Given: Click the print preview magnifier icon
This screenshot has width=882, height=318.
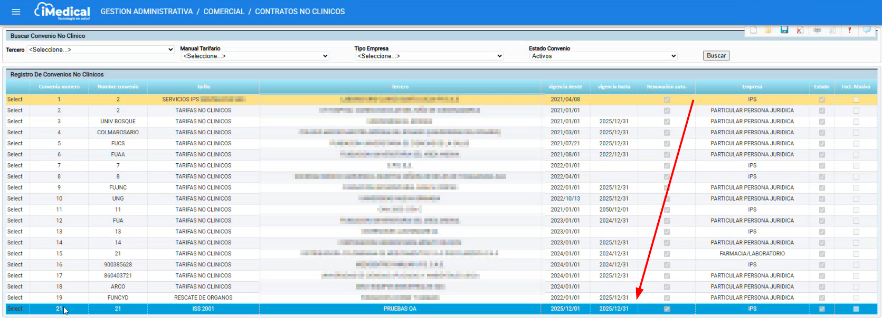Looking at the screenshot, I should point(832,30).
